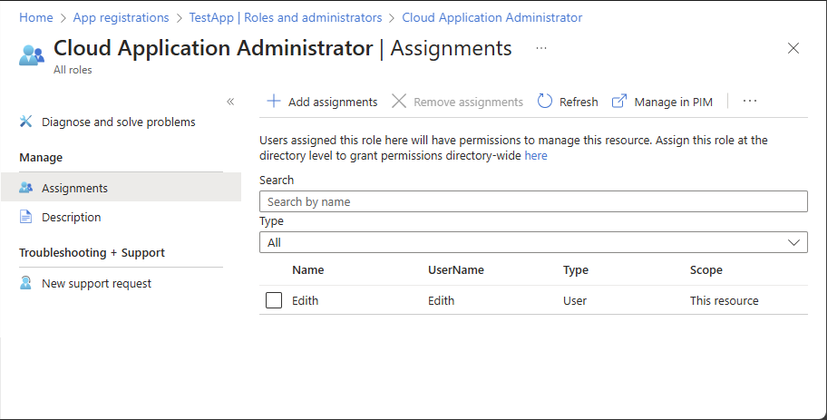The height and width of the screenshot is (420, 827).
Task: Click the Diagnose and solve problems wrench icon
Action: point(26,122)
